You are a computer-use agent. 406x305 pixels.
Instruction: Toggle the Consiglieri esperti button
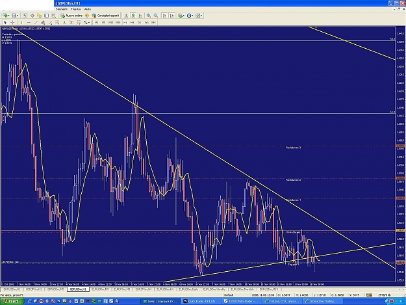pos(106,16)
